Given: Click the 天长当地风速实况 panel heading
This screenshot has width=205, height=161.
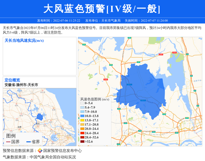Looking at the screenshot, I should pyautogui.click(x=24, y=41).
